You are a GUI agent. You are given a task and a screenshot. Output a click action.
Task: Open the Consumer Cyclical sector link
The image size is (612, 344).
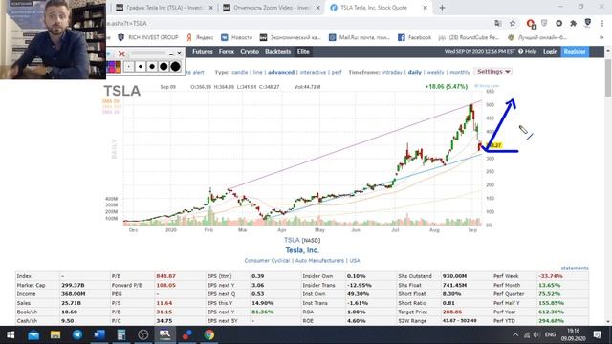coord(267,261)
